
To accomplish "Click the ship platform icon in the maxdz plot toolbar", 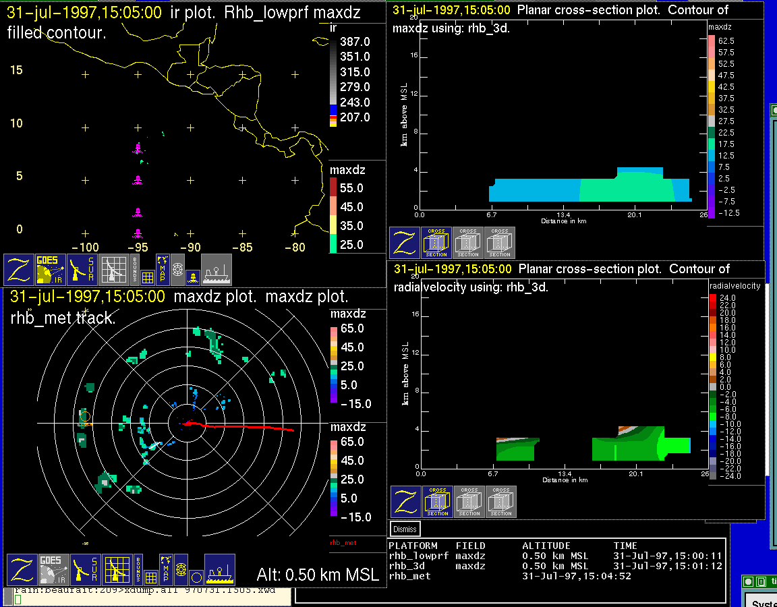I will [219, 570].
